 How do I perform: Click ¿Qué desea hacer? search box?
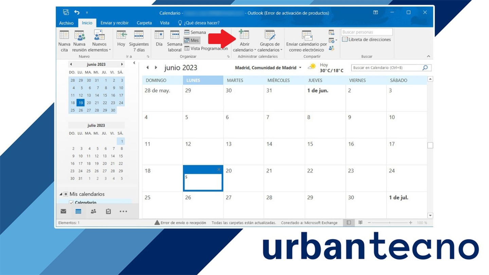tap(199, 23)
